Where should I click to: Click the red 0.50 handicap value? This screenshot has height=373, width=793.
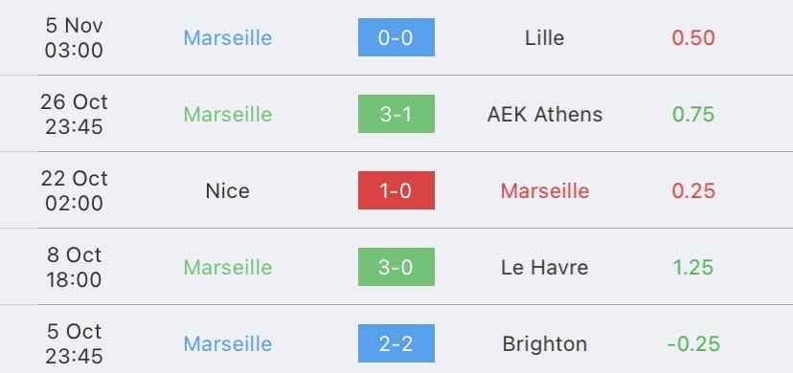point(693,38)
